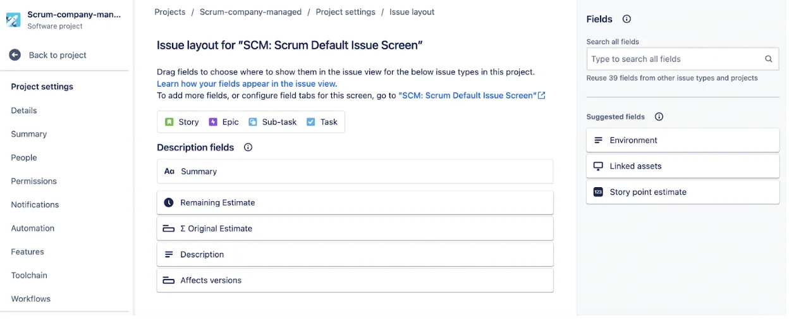Open the info icon beside Description fields
This screenshot has height=320, width=789.
pyautogui.click(x=248, y=147)
